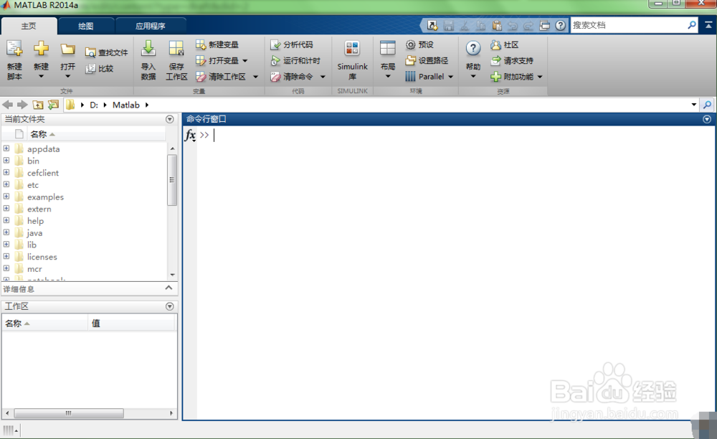Click 保存工作区 (Save Workspace) icon
Screen dimensions: 717x439
pyautogui.click(x=176, y=49)
